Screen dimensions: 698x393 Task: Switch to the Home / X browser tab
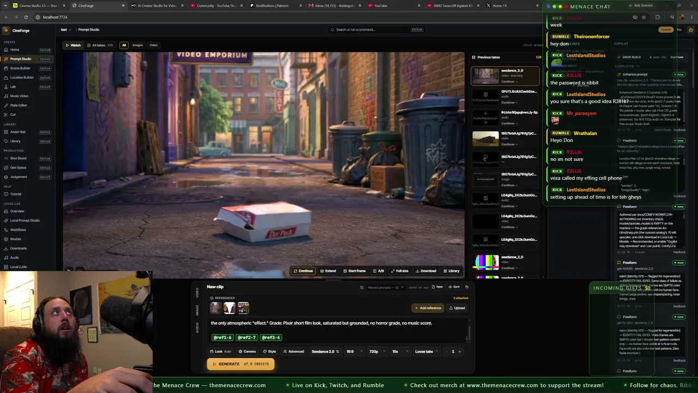click(508, 5)
